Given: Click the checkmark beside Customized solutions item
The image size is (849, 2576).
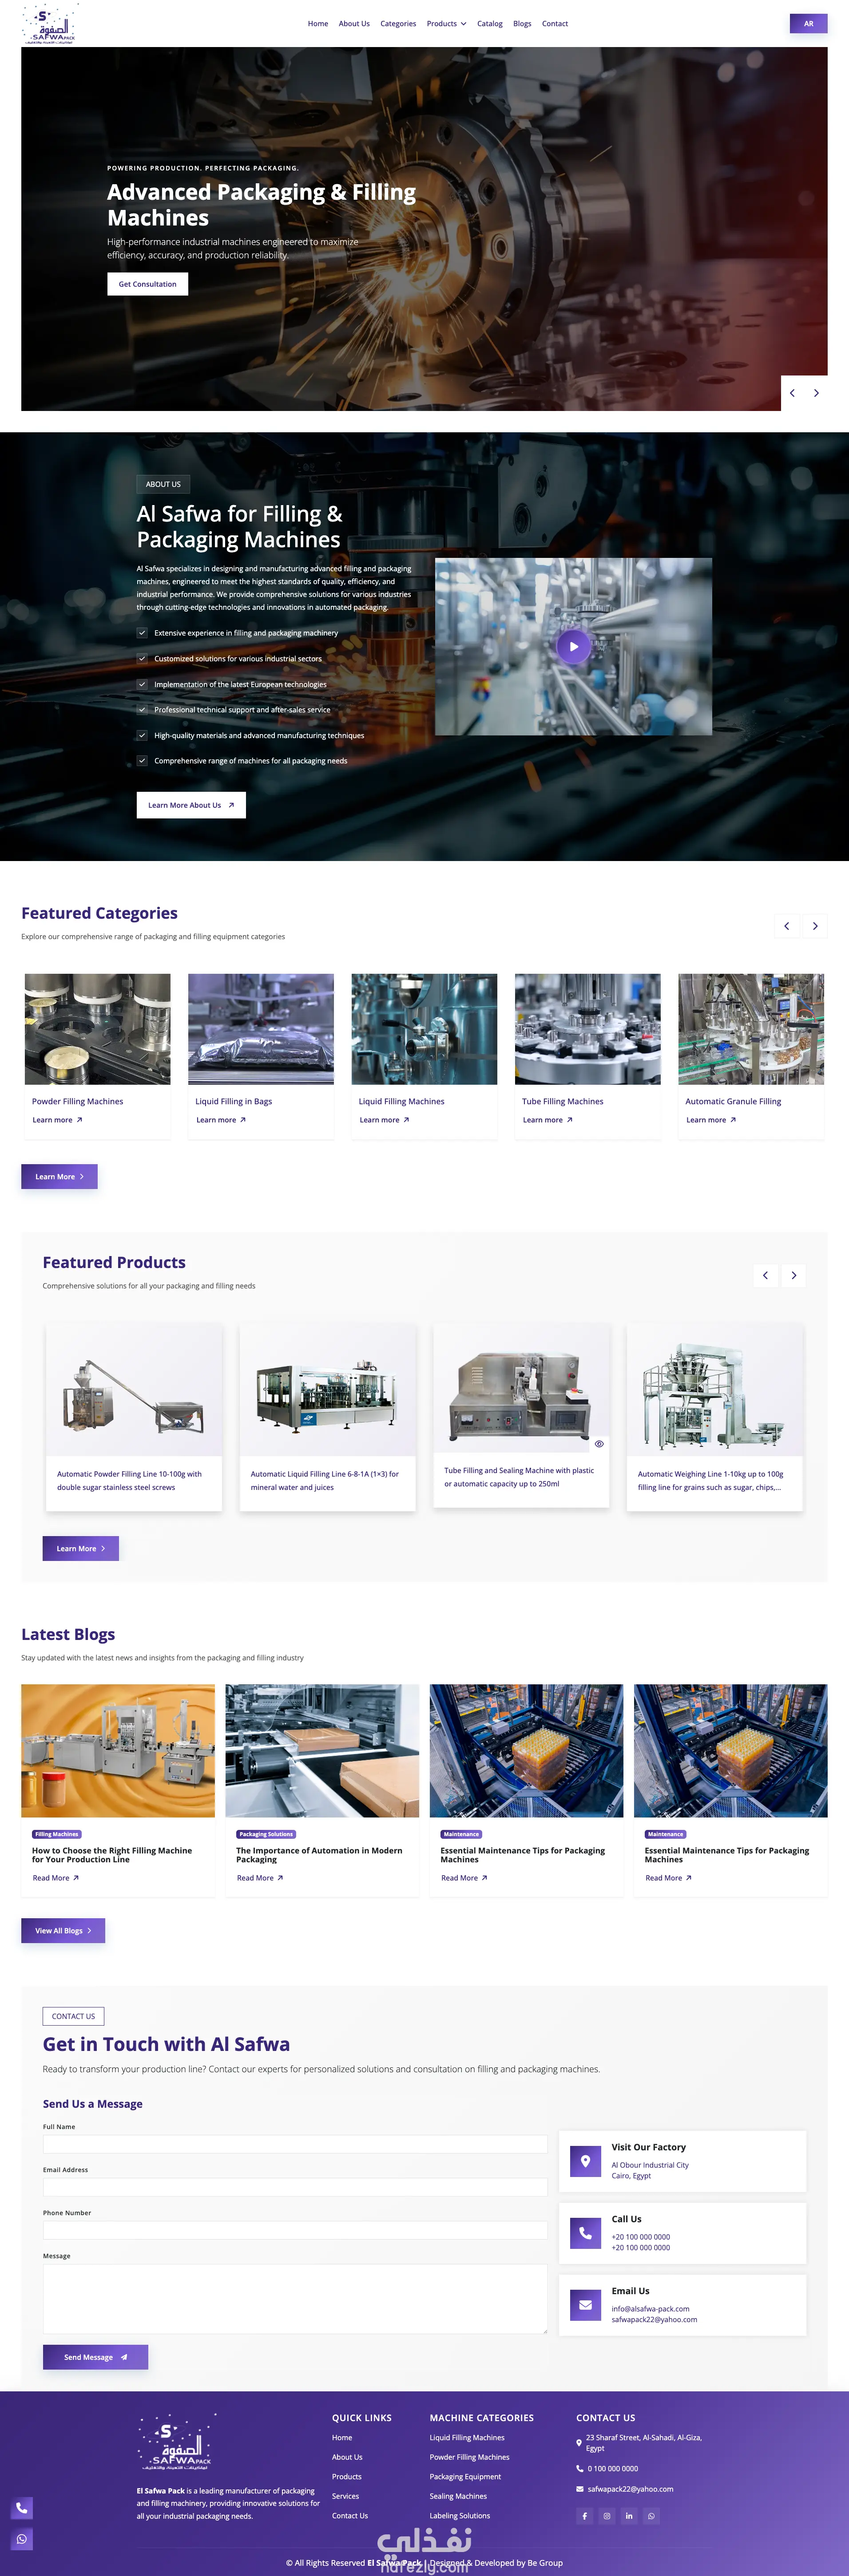Looking at the screenshot, I should click(142, 658).
